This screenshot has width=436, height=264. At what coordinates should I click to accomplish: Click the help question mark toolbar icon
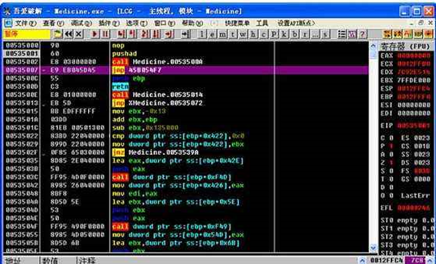362,34
